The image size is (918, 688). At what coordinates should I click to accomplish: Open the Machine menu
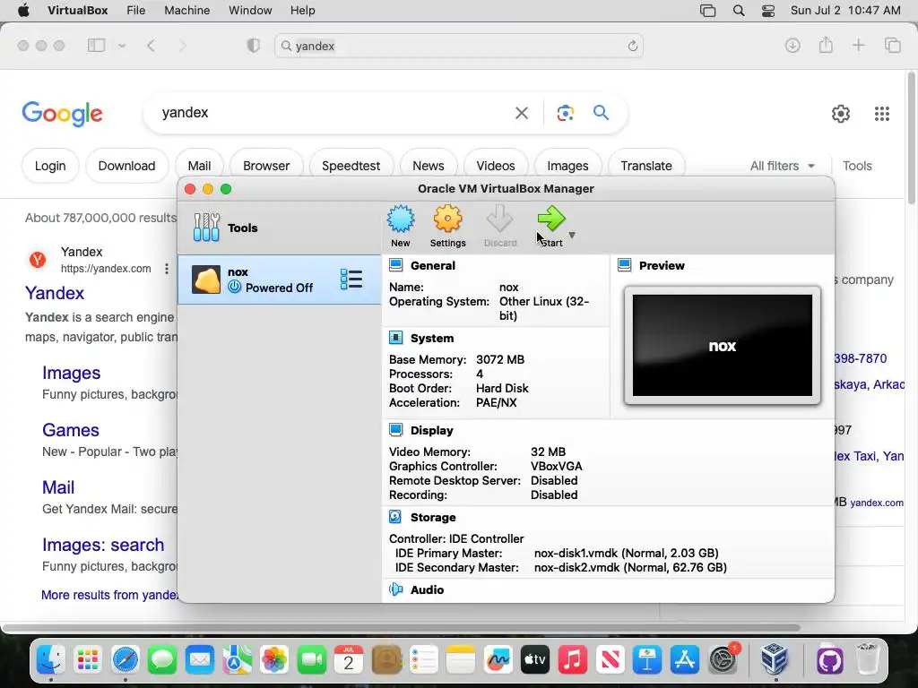186,11
